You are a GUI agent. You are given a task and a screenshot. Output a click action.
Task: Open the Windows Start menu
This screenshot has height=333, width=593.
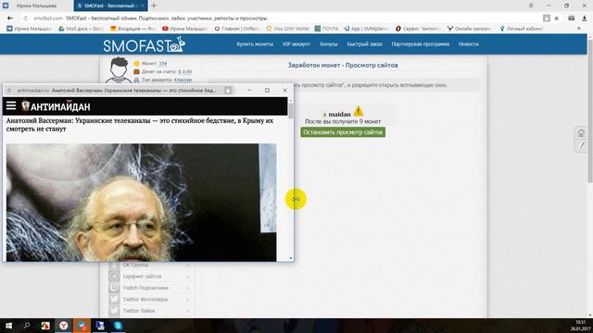click(x=8, y=326)
